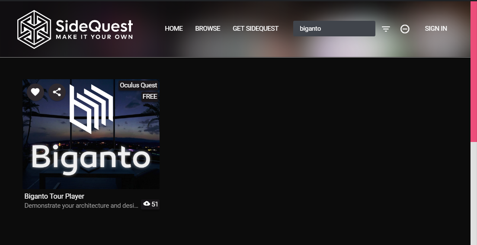Image resolution: width=477 pixels, height=245 pixels.
Task: Click the 'Demonstrate your architecture' description text
Action: point(81,206)
